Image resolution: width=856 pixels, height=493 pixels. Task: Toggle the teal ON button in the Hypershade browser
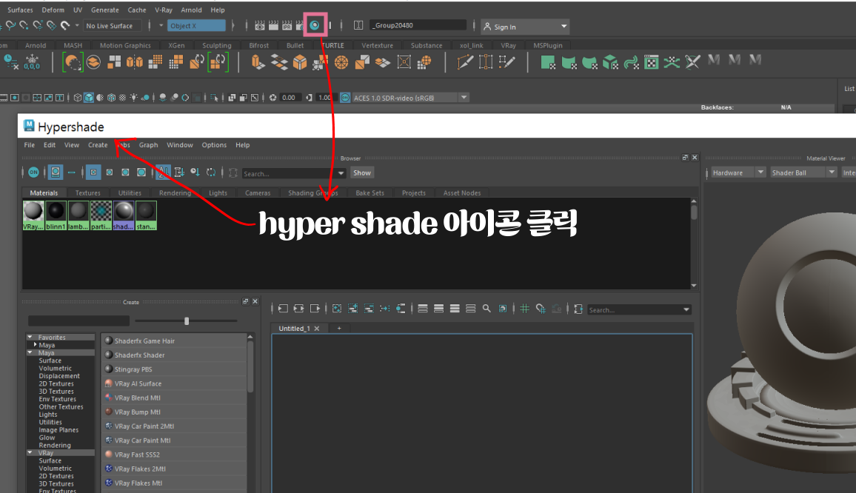[x=33, y=172]
